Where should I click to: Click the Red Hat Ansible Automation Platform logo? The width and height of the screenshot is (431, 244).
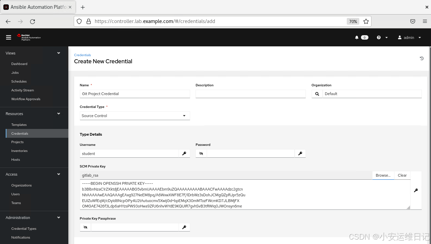tap(29, 37)
